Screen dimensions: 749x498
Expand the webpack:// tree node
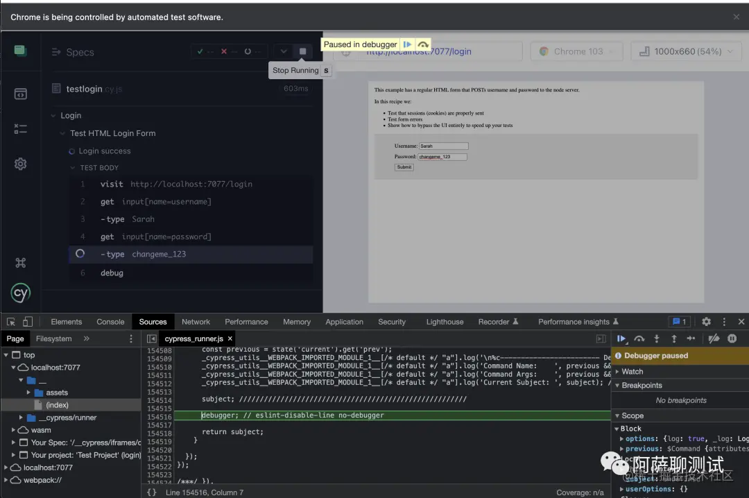(6, 480)
